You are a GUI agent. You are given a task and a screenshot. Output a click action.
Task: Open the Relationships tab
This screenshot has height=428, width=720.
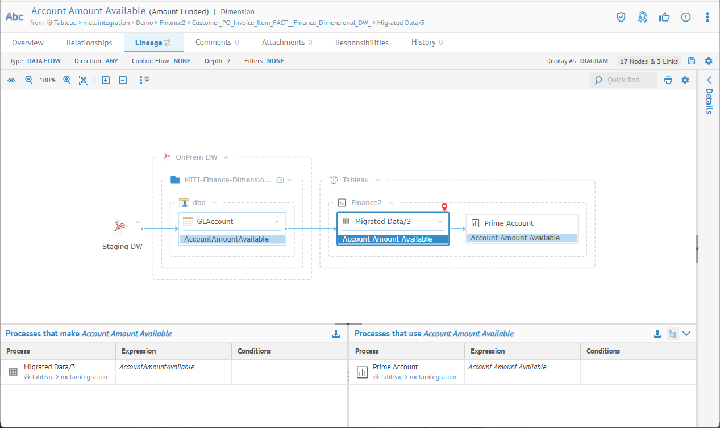click(x=89, y=43)
